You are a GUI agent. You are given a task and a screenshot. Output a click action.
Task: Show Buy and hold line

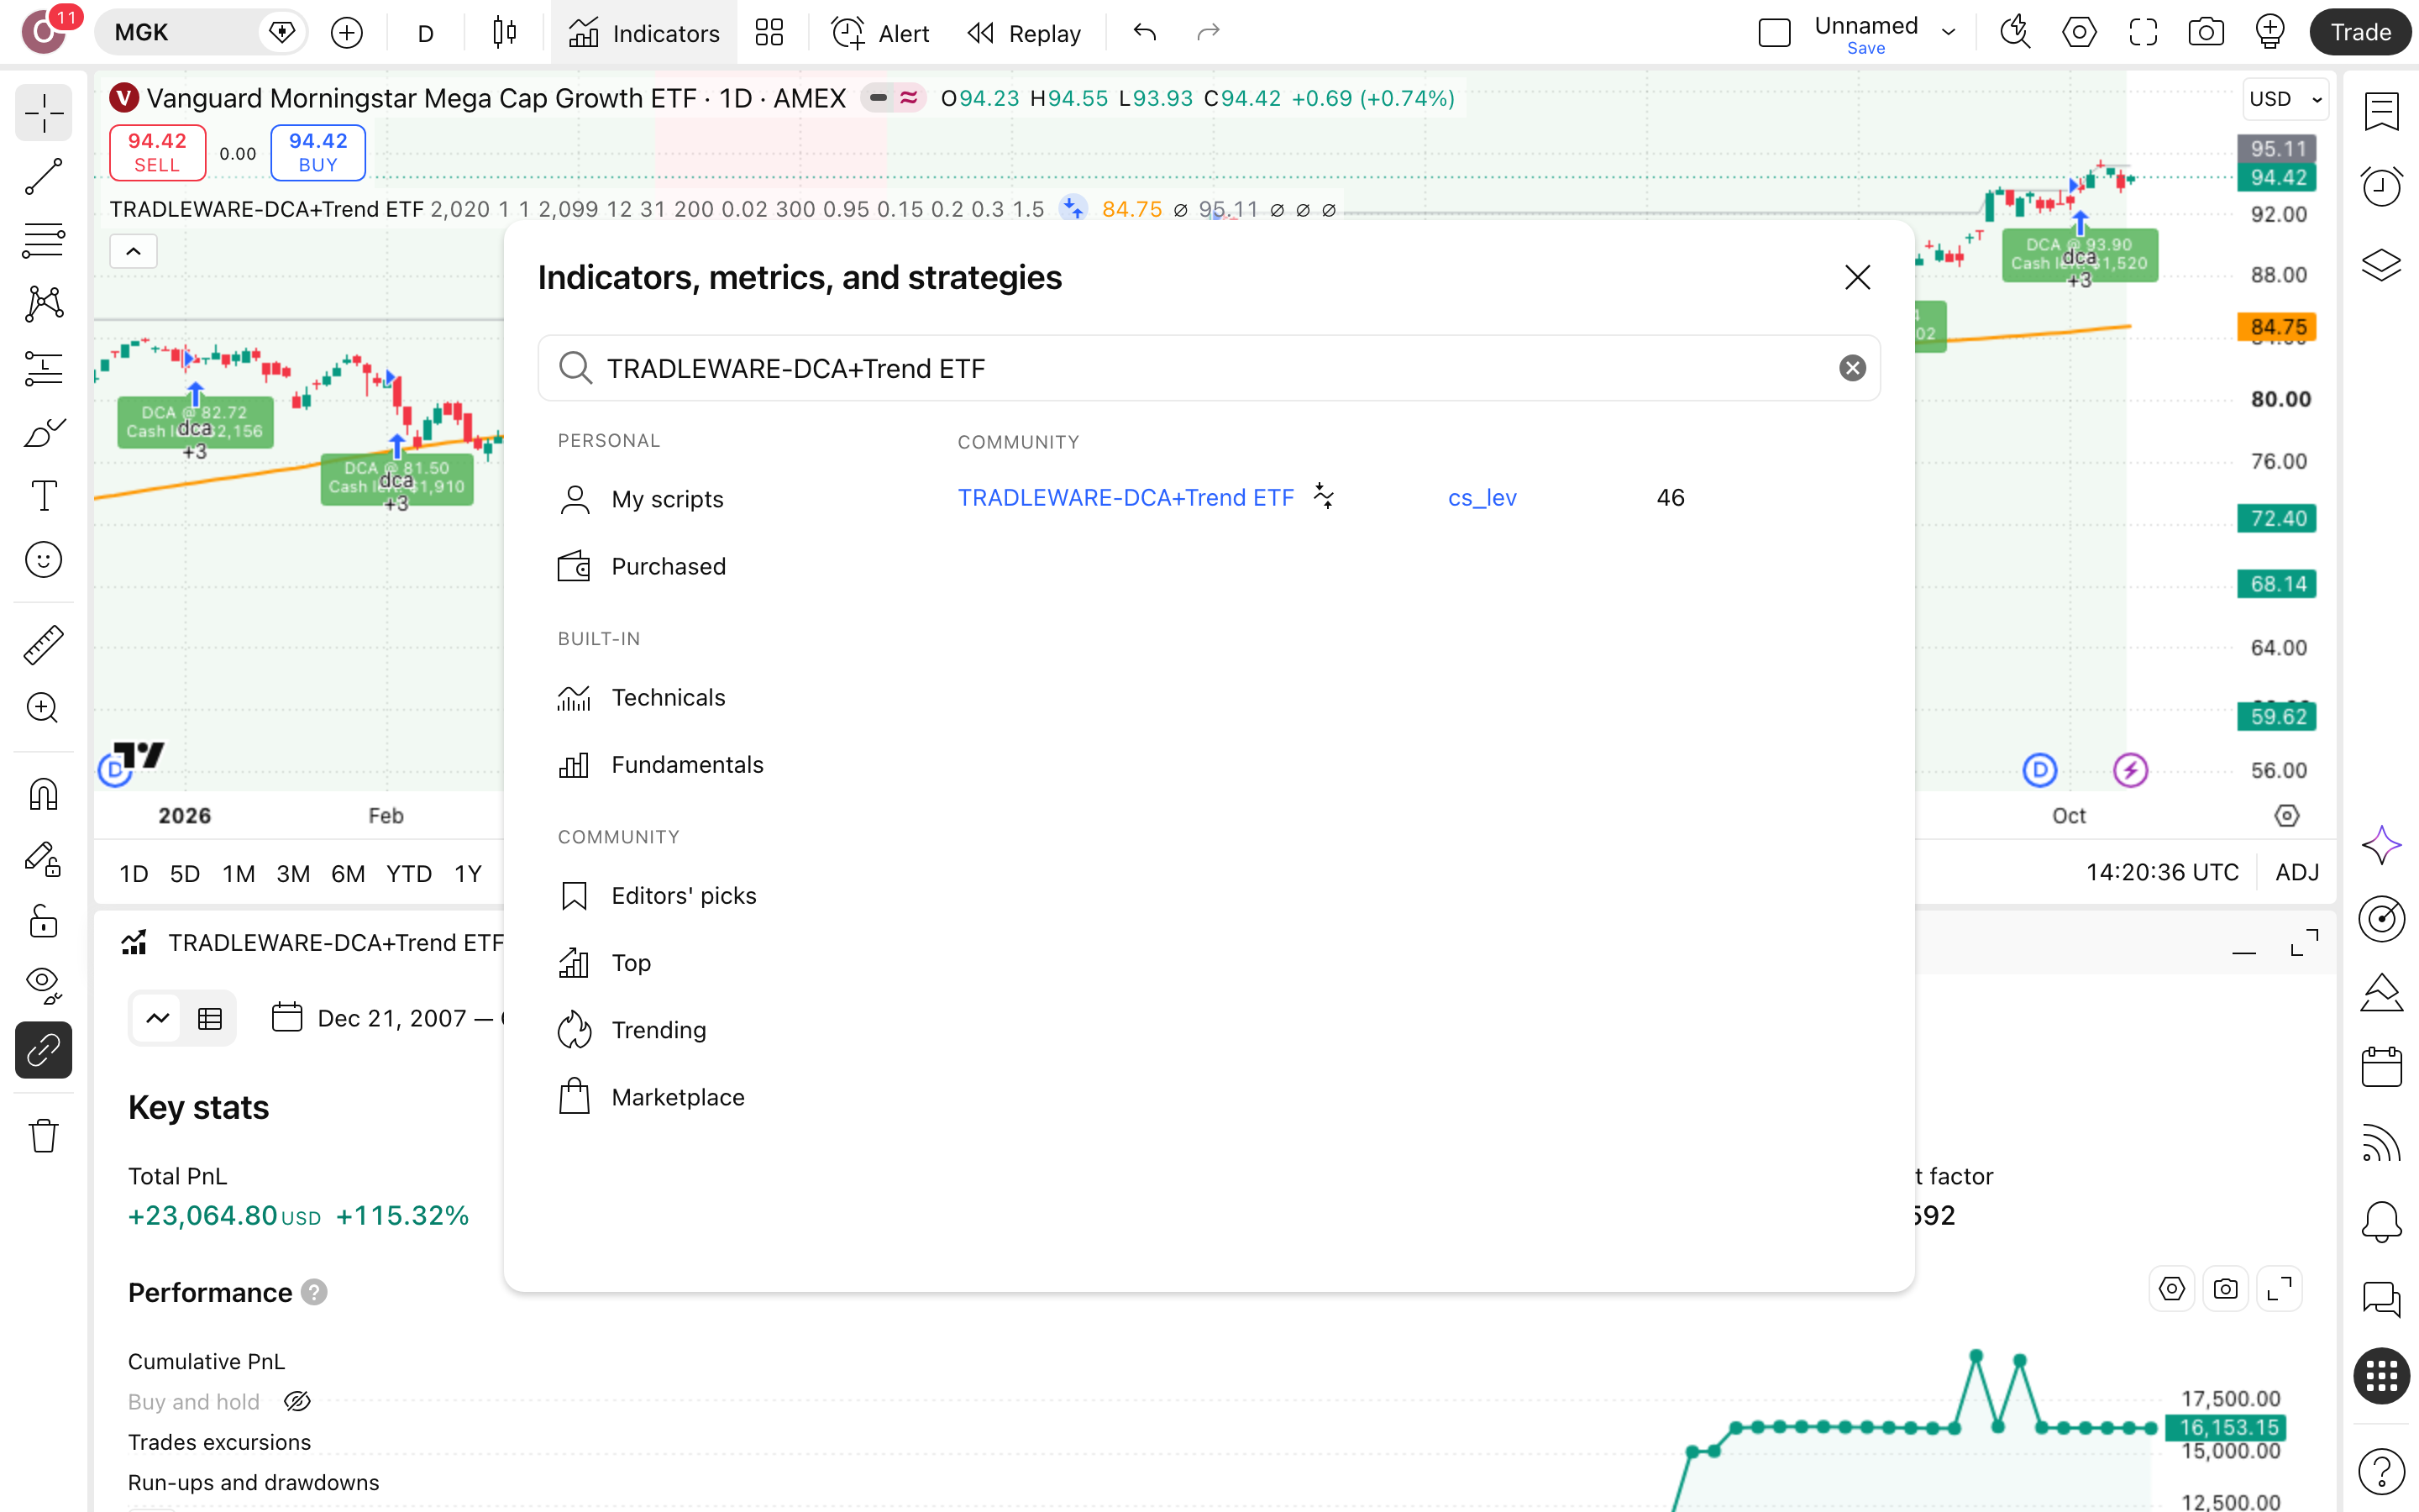point(296,1401)
